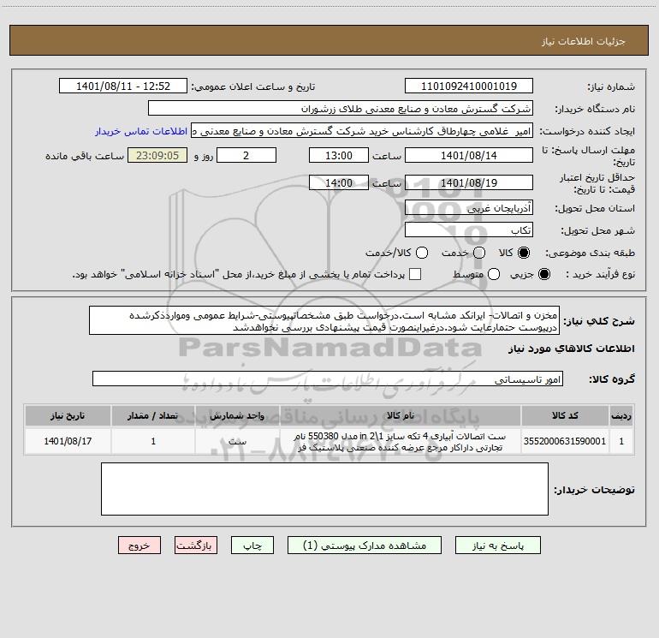Click the توضیحات خریدار label
The image size is (659, 638).
(594, 490)
